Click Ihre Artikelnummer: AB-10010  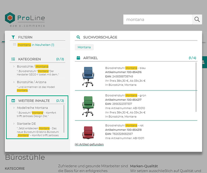pyautogui.click(x=125, y=108)
